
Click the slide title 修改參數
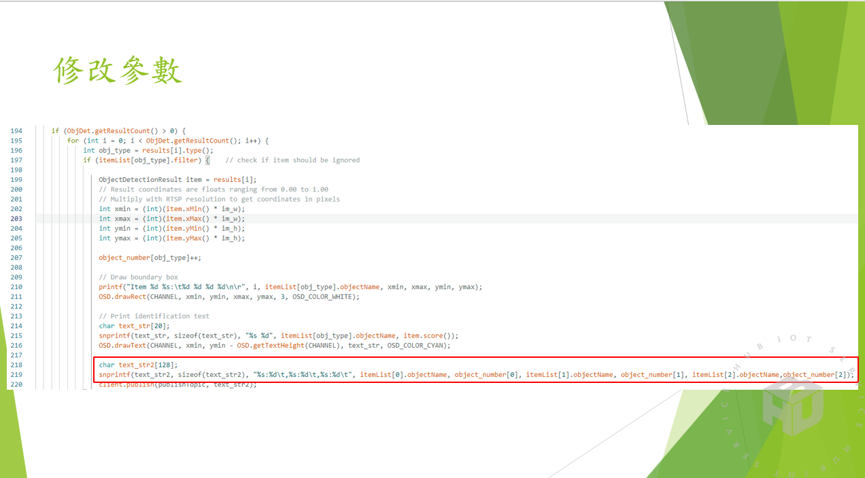(118, 71)
